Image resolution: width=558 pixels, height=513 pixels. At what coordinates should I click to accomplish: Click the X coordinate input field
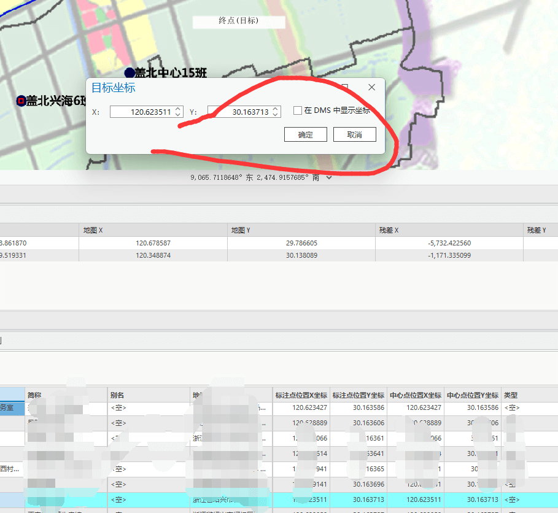pyautogui.click(x=141, y=112)
